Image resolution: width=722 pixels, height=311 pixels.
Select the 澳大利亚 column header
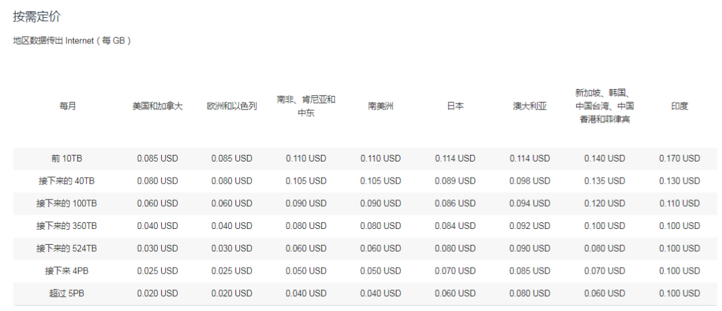(529, 106)
